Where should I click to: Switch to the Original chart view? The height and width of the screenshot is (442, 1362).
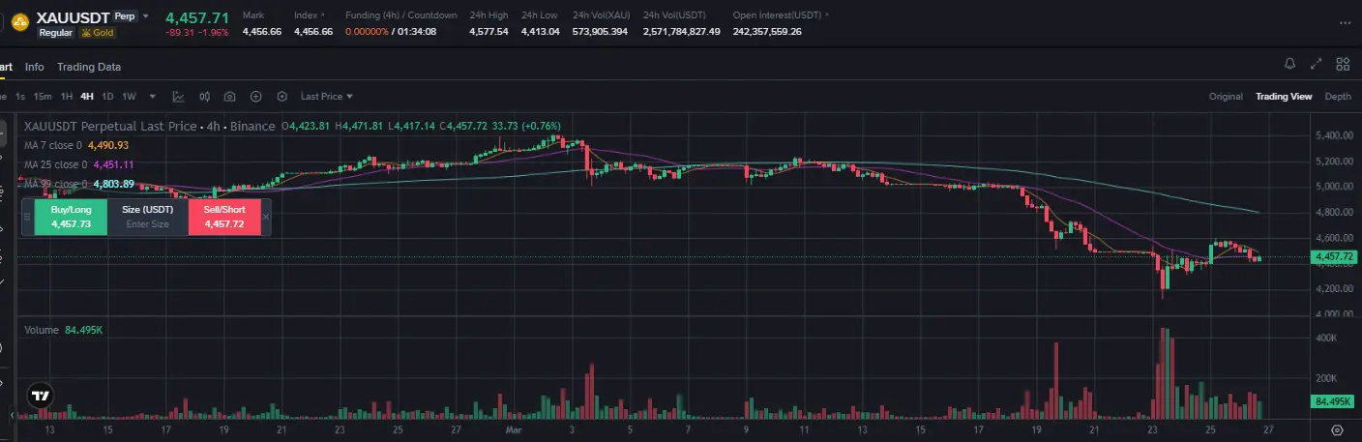pyautogui.click(x=1226, y=97)
